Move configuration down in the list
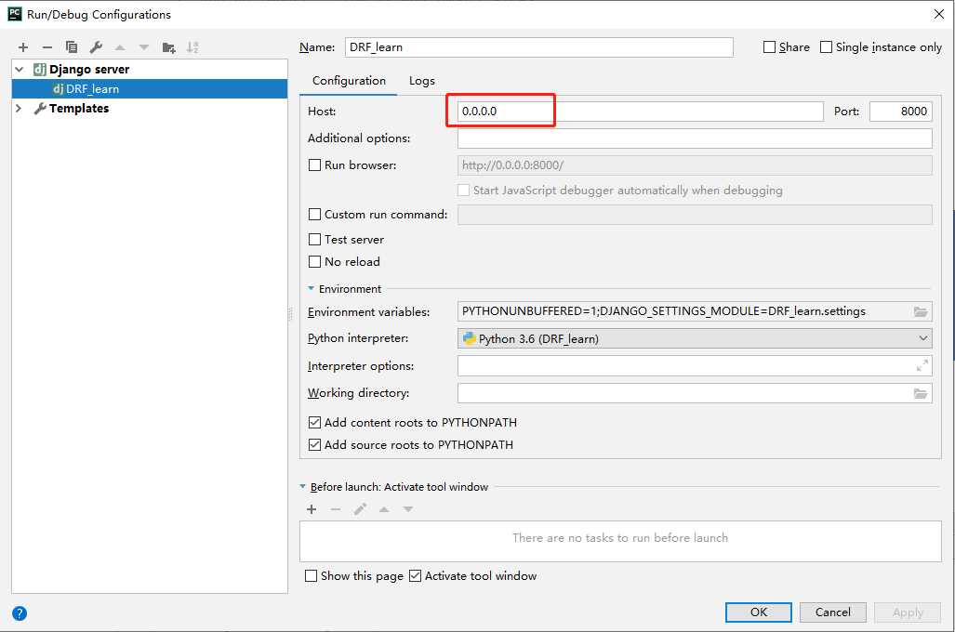 (x=144, y=47)
